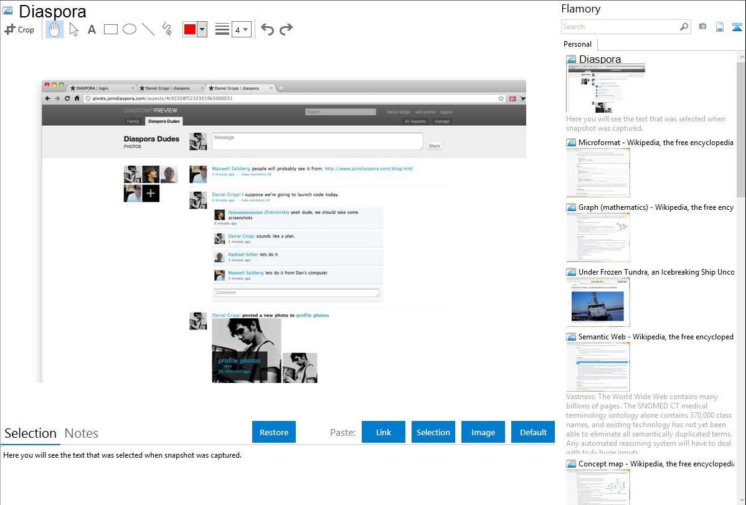Click the Paste Selection button

(x=433, y=432)
